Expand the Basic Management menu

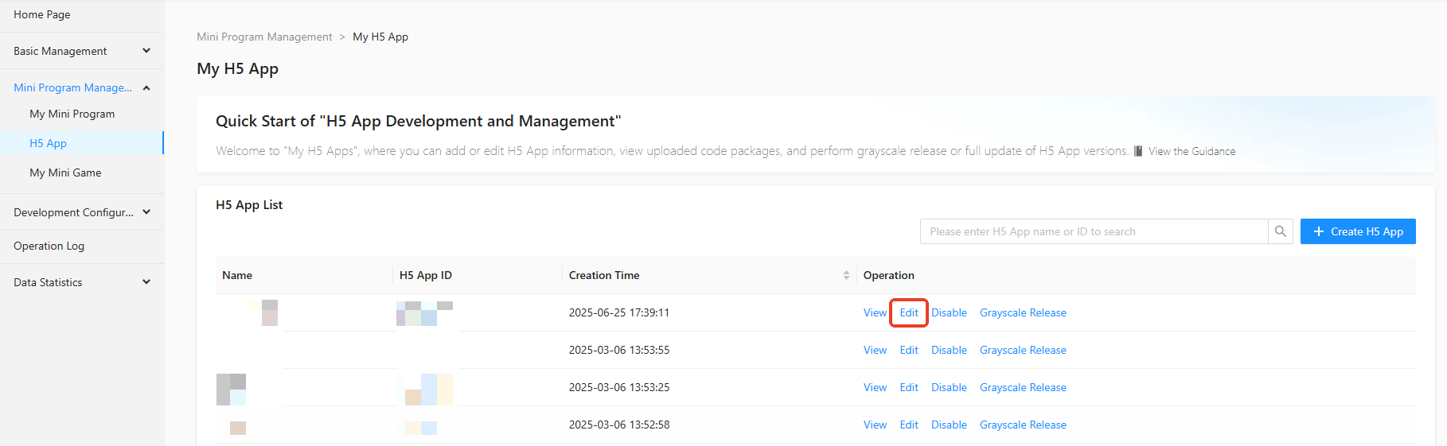81,51
